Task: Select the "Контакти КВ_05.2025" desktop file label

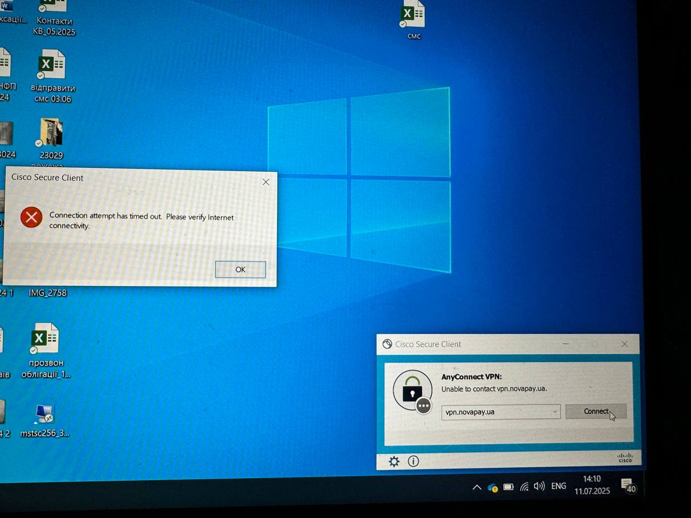Action: click(54, 26)
